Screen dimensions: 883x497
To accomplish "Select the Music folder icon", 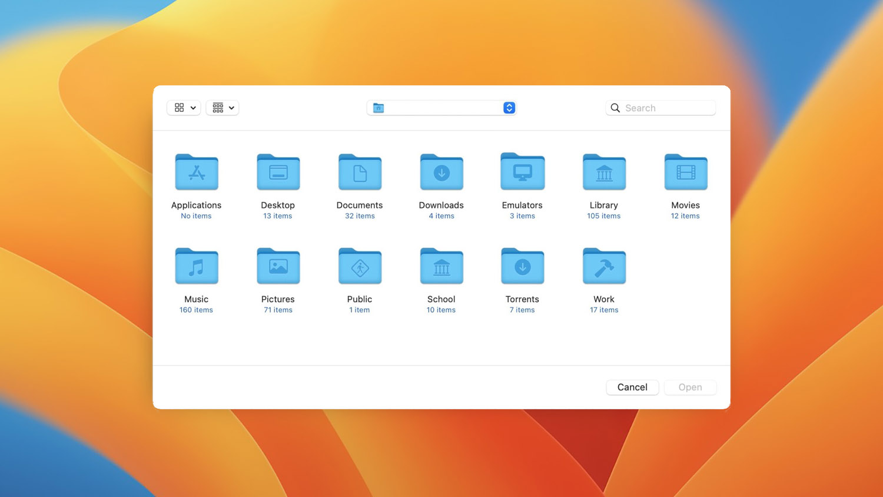I will click(x=197, y=266).
